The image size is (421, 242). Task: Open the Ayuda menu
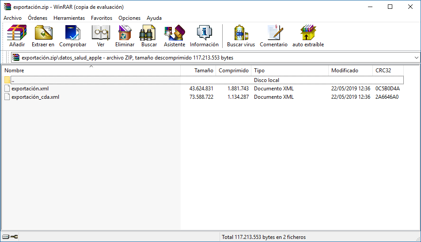[154, 18]
